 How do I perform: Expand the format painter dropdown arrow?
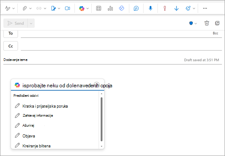pyautogui.click(x=194, y=8)
